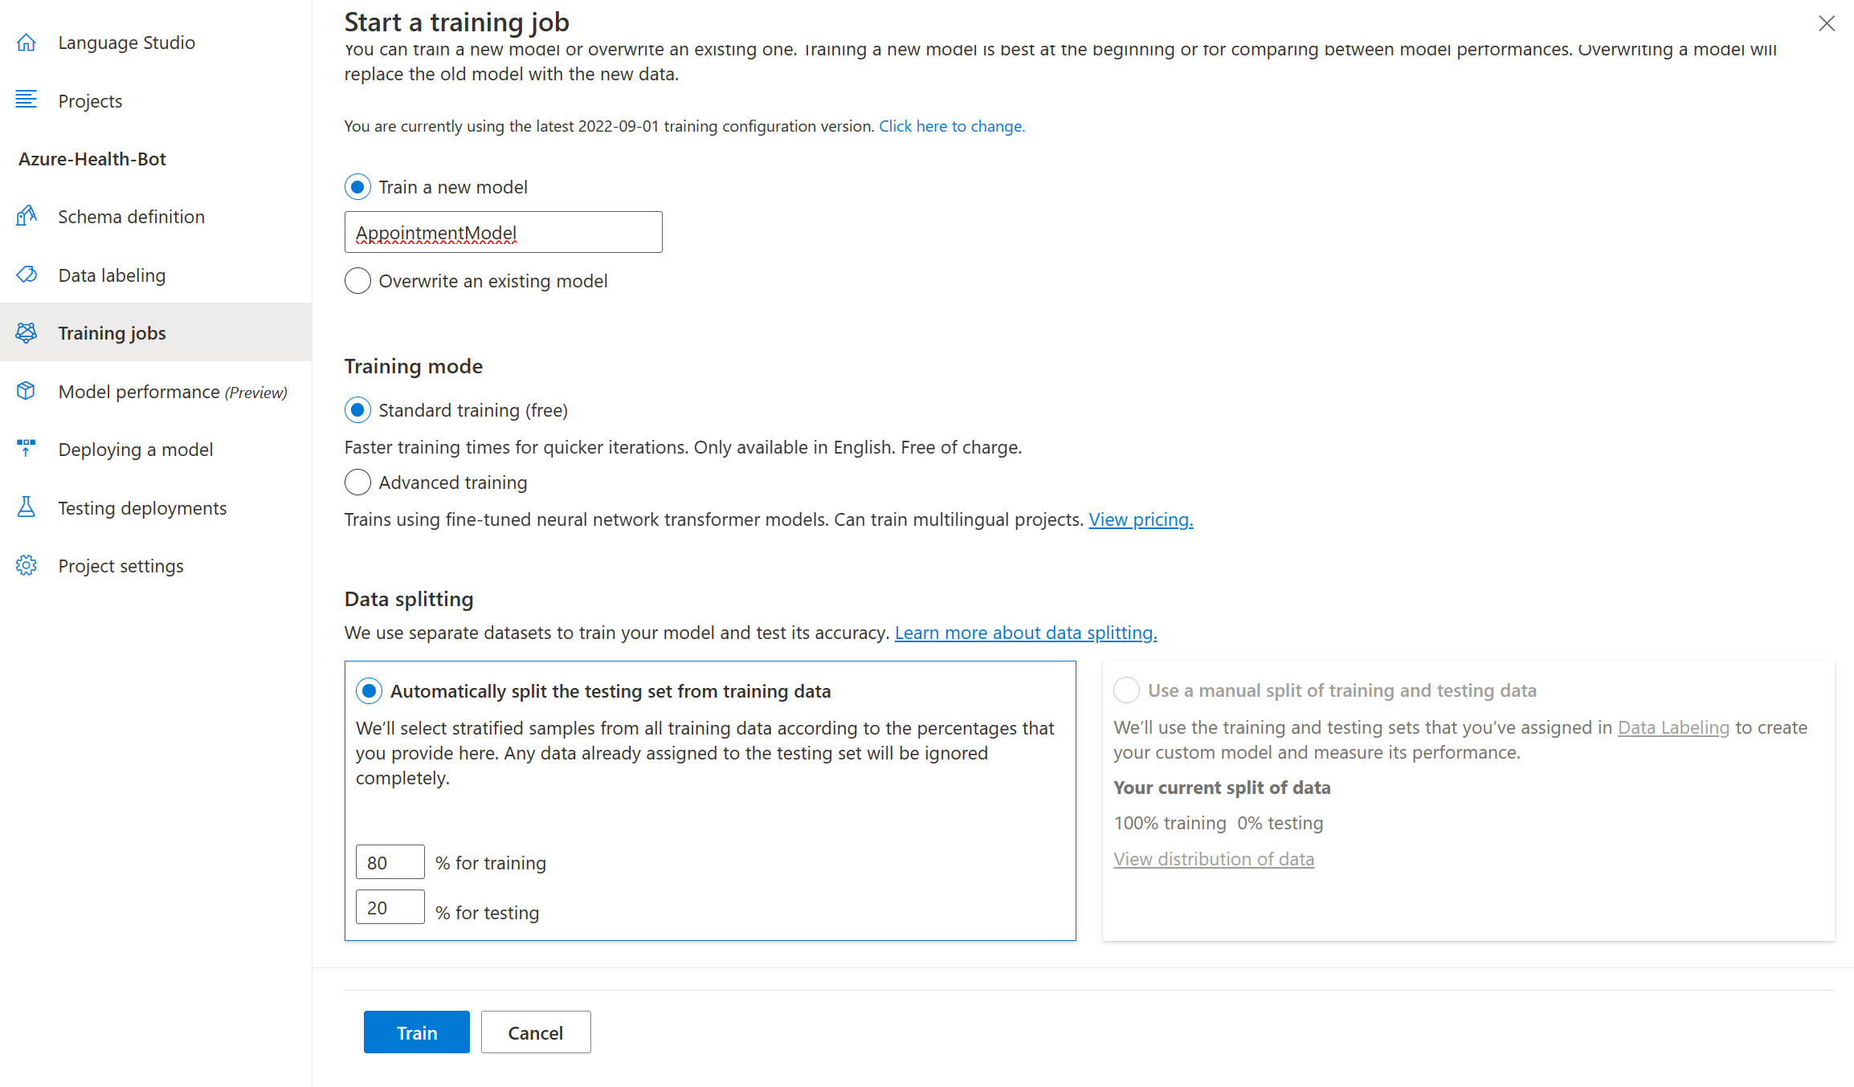Select Train a new model option
The width and height of the screenshot is (1854, 1087).
pyautogui.click(x=357, y=186)
